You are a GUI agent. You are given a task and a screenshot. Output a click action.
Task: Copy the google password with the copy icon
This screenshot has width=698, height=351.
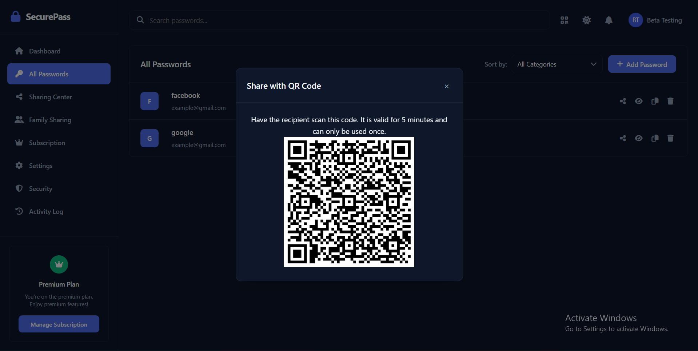point(655,138)
